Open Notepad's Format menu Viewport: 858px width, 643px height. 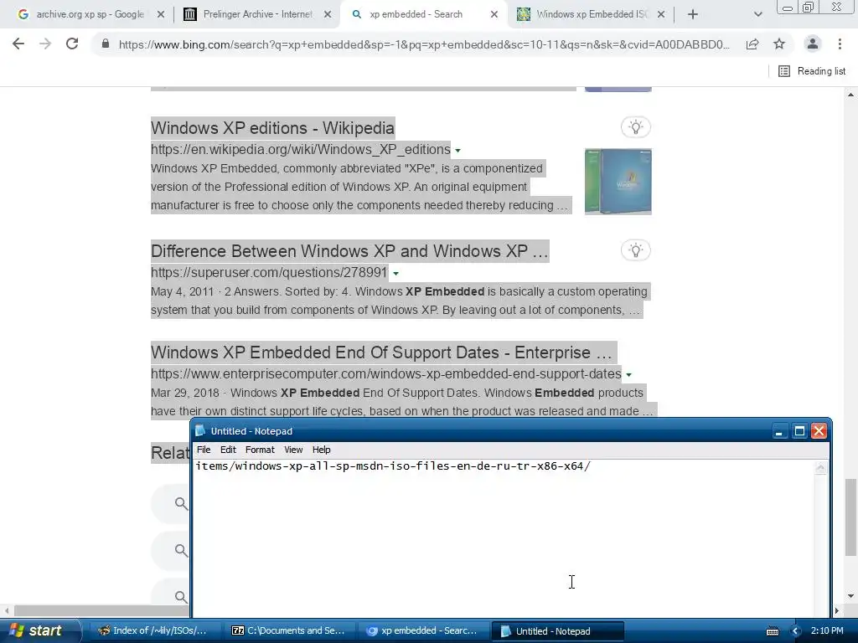click(x=260, y=450)
